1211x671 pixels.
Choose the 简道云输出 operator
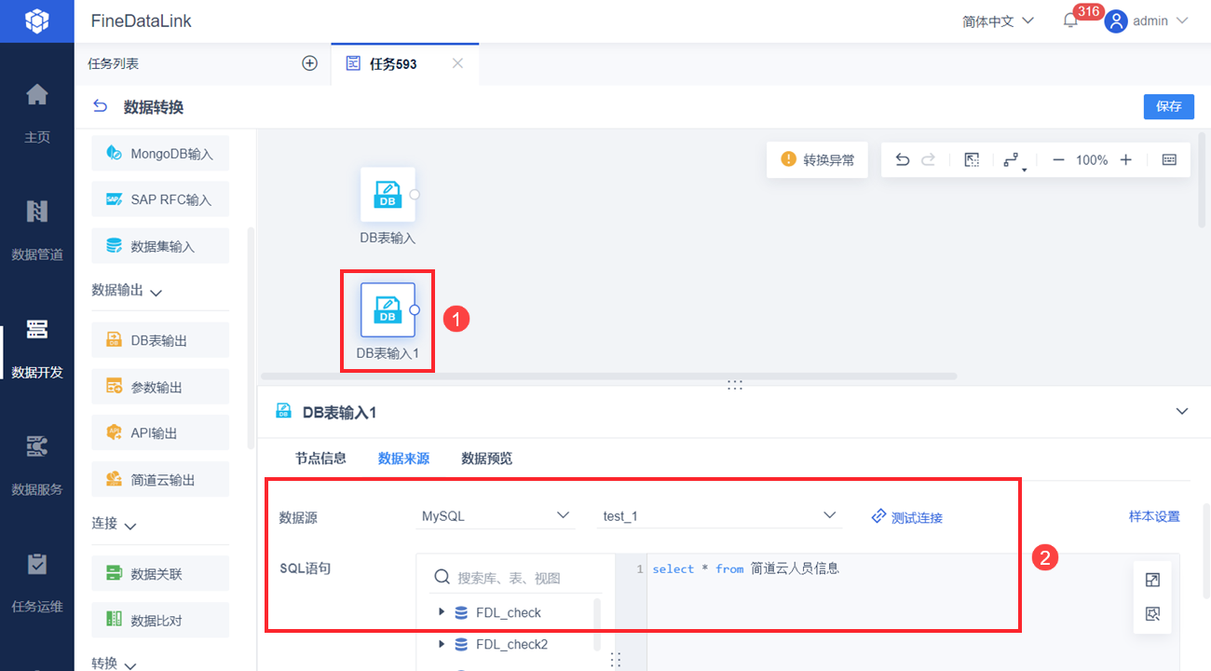tap(160, 479)
